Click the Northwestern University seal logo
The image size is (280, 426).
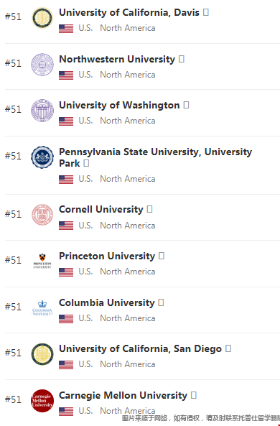click(42, 65)
